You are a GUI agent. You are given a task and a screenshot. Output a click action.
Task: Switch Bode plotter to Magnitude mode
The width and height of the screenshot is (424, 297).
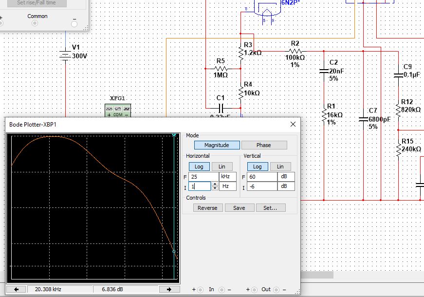[x=217, y=145]
